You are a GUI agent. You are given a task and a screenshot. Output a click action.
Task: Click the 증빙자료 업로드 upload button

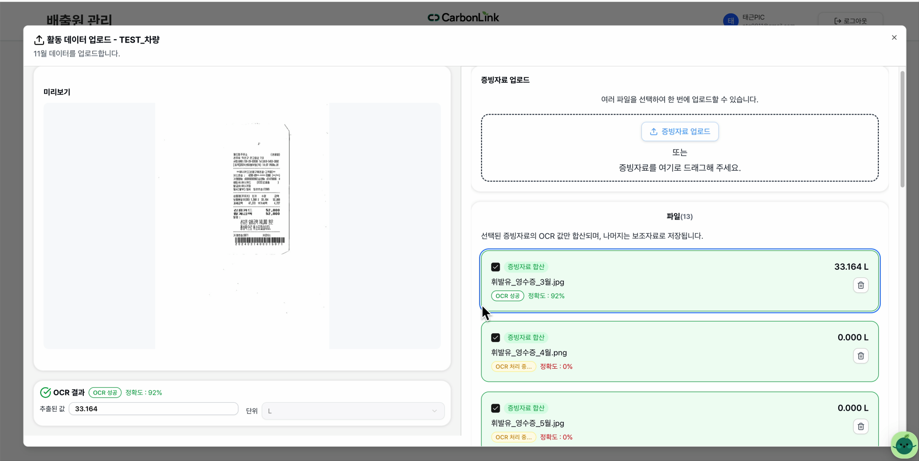pyautogui.click(x=680, y=131)
